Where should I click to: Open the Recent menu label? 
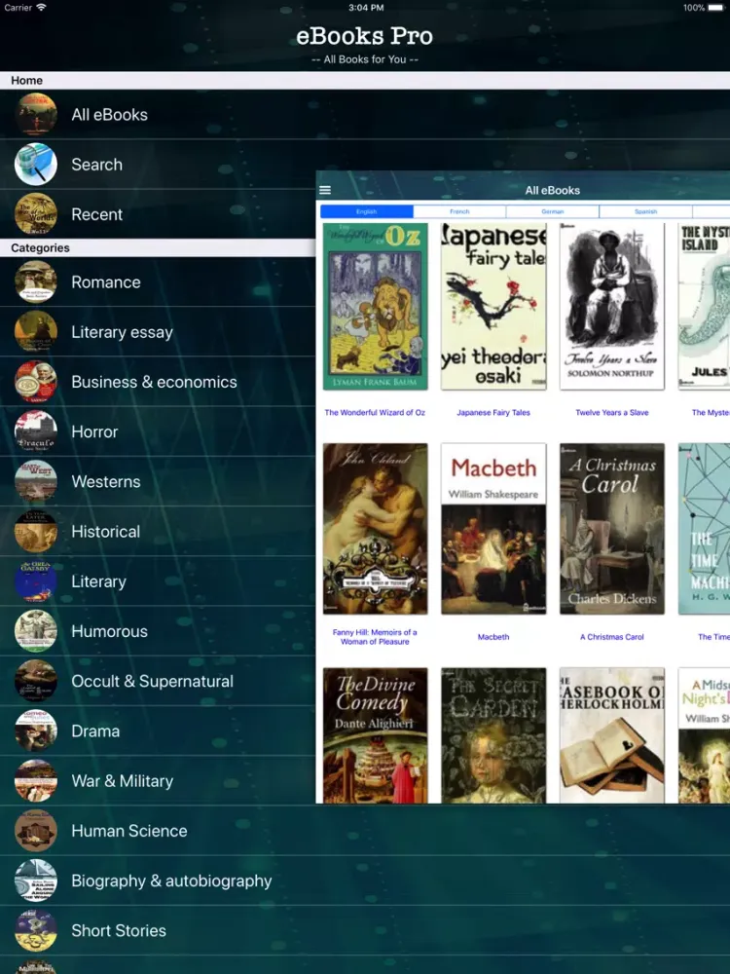click(x=96, y=214)
